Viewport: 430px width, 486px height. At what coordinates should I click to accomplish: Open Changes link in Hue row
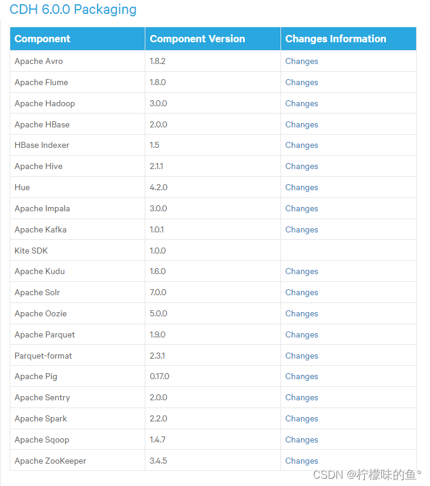(302, 188)
